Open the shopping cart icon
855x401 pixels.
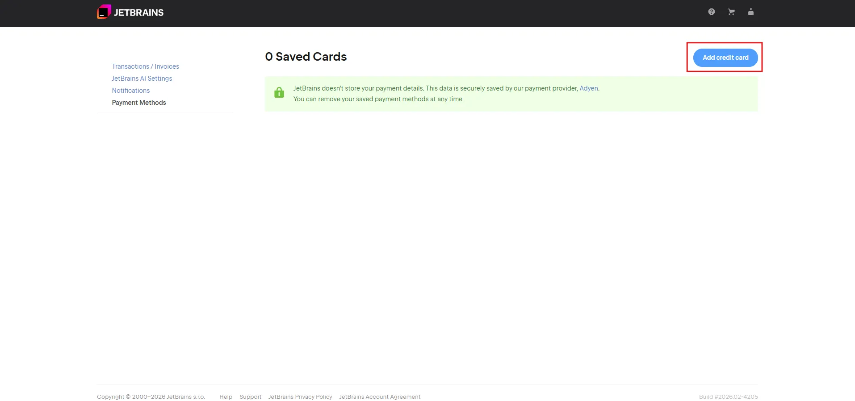(731, 12)
